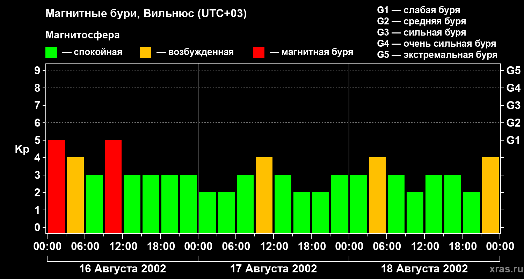The width and height of the screenshot is (524, 279).
Task: Click the G1 tick label on right axis
Action: pyautogui.click(x=514, y=140)
